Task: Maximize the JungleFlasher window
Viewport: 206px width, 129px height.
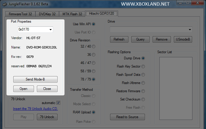Action: pos(188,3)
